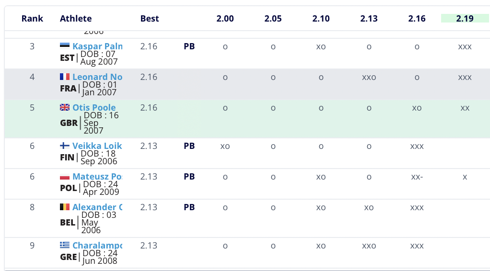The height and width of the screenshot is (271, 490).
Task: Click the Greece flag icon
Action: click(65, 245)
